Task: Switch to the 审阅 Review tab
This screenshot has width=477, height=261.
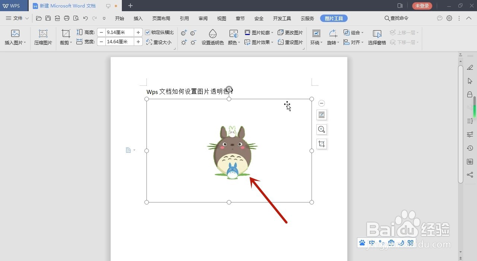Action: coord(203,18)
